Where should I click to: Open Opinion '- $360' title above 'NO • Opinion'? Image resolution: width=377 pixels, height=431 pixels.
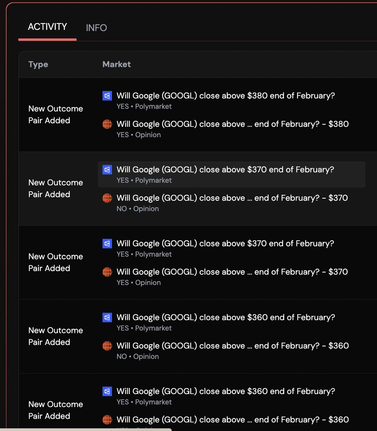click(x=233, y=346)
